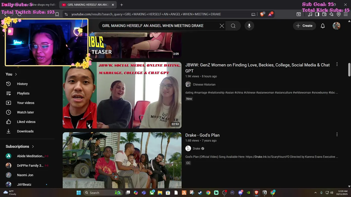Move the results page scrollbar thumb
Viewport: 351px width, 197px height.
(349, 70)
